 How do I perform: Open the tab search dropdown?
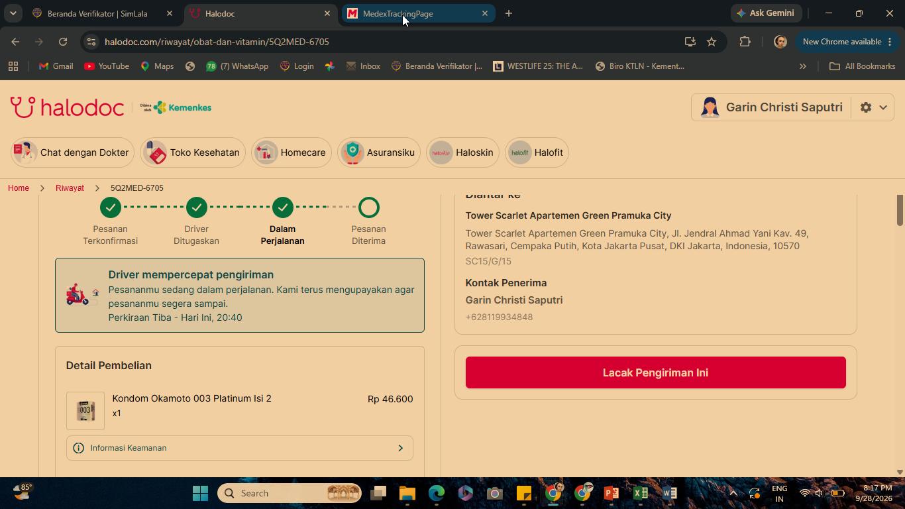13,13
